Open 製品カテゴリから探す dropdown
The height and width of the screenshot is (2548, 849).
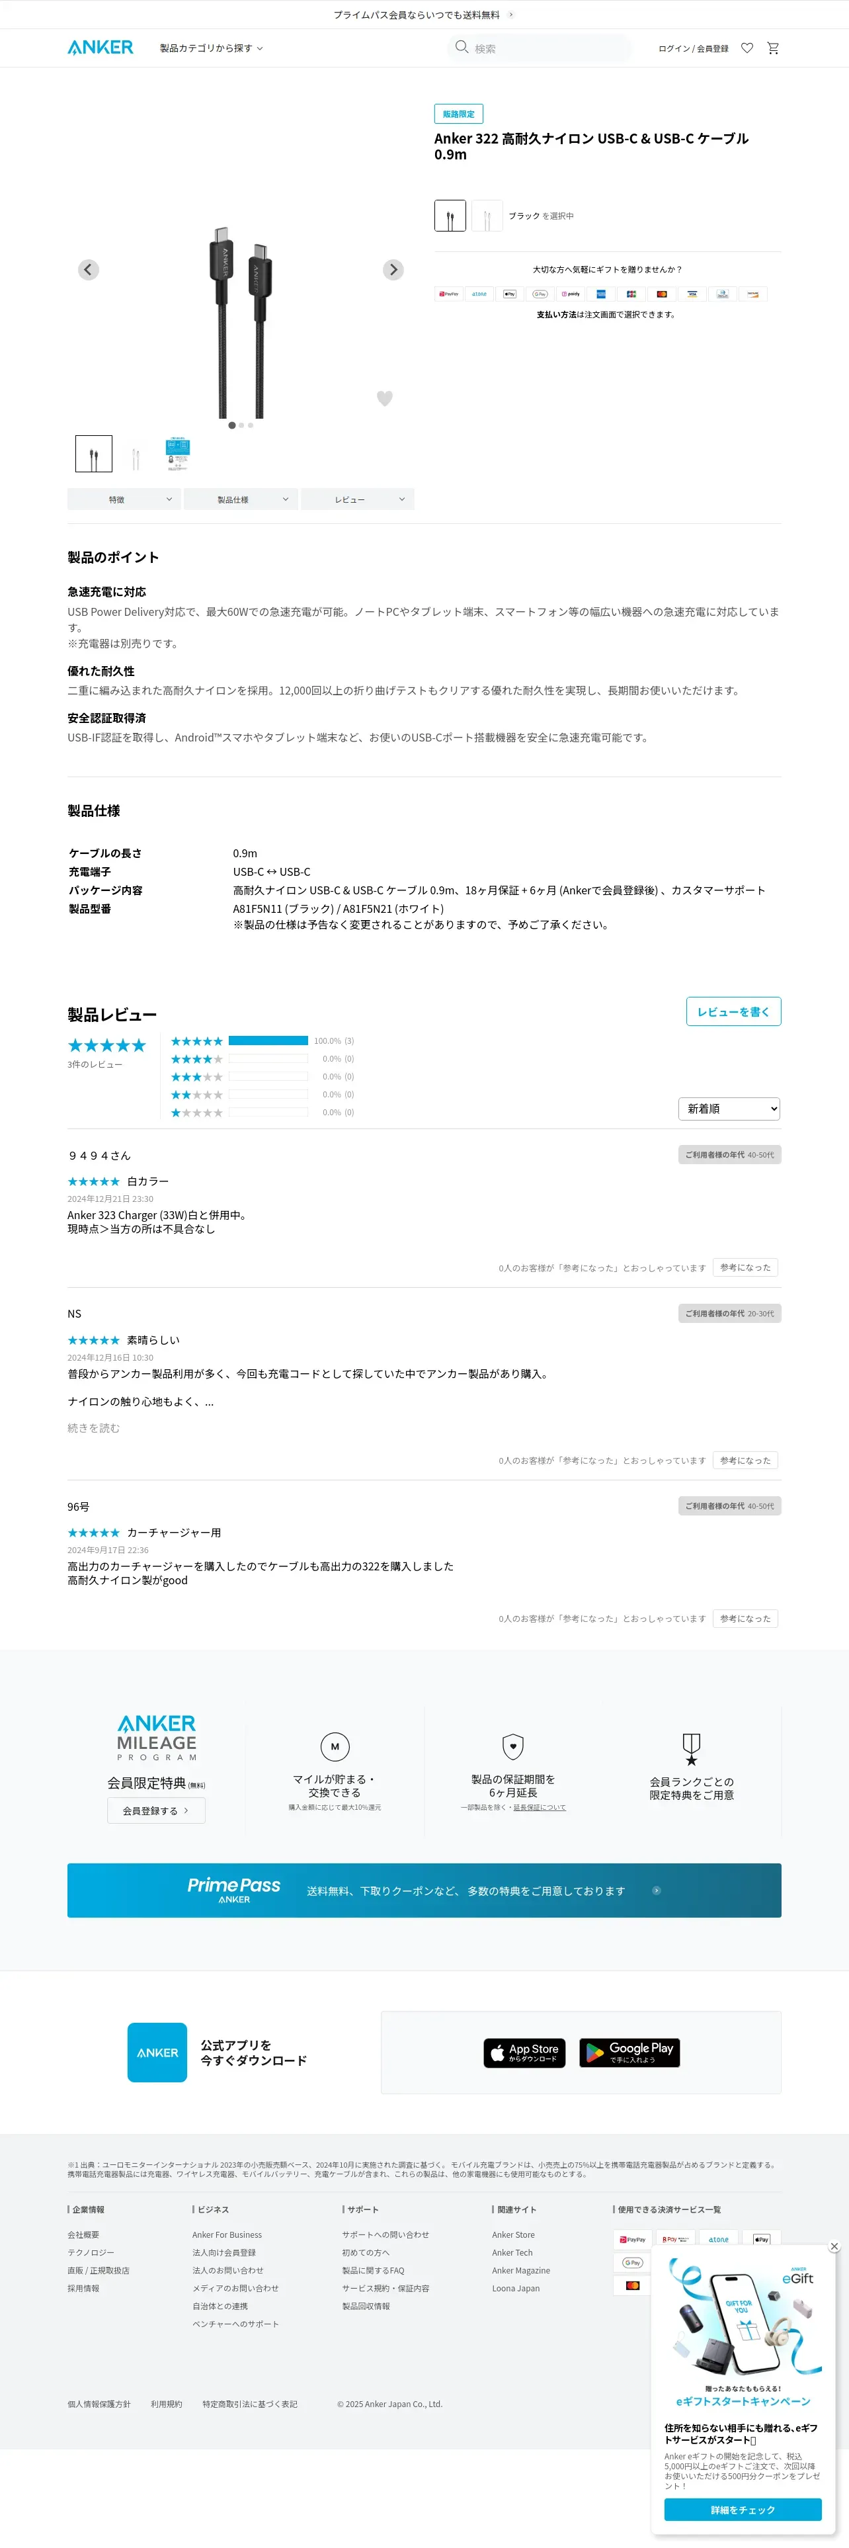[212, 48]
